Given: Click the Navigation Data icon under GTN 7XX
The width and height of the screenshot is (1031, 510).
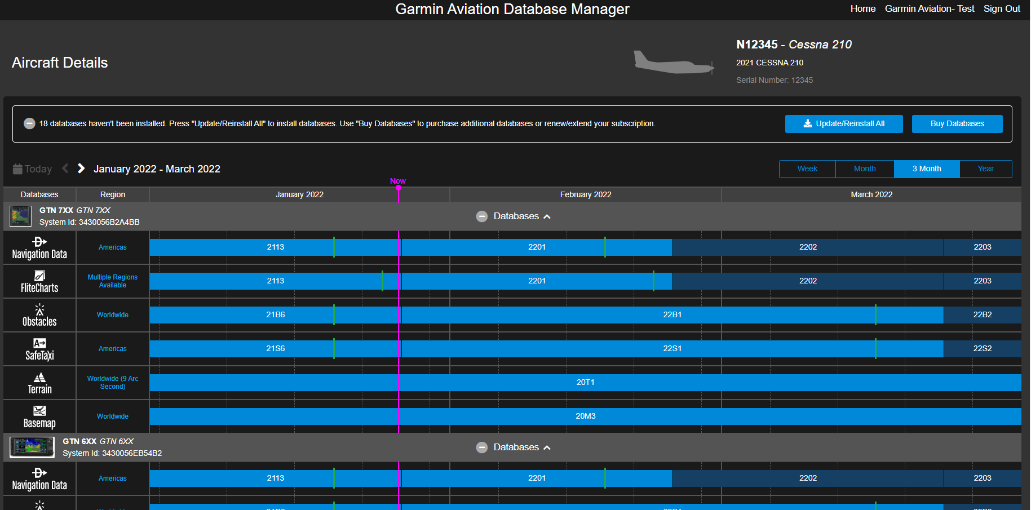Looking at the screenshot, I should coord(39,242).
